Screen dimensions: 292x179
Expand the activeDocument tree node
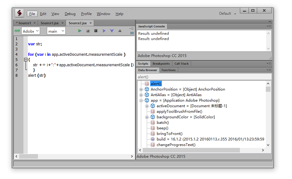(147, 106)
